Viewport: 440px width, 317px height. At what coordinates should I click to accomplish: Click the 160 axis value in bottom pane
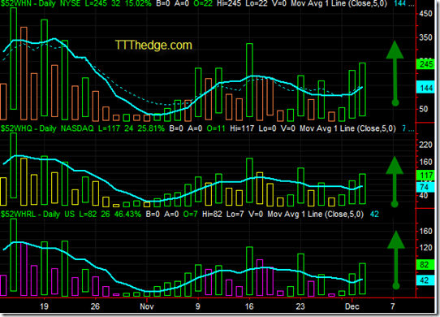425,232
